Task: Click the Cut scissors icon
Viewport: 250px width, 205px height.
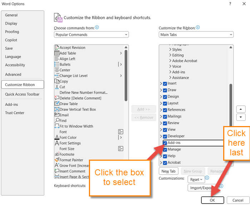Action: coord(57,87)
